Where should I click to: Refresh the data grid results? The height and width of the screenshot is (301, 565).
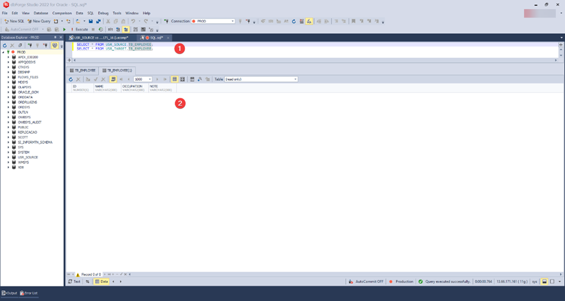[71, 79]
